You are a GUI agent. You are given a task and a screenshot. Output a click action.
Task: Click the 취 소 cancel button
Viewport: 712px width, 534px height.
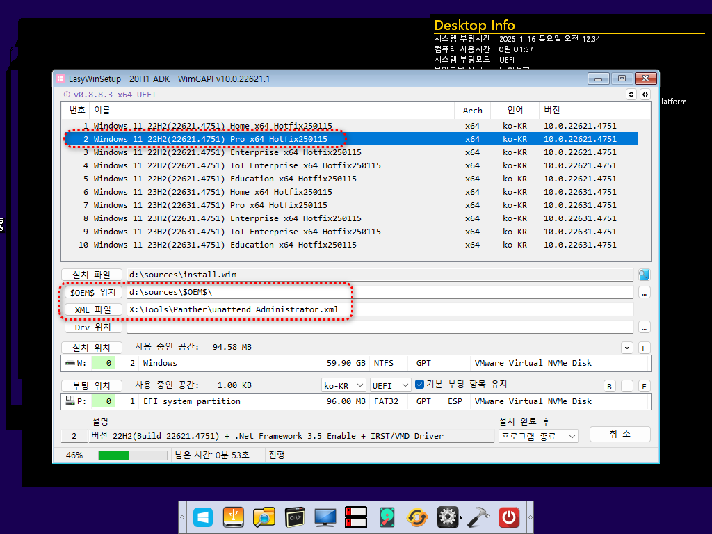[x=620, y=434]
